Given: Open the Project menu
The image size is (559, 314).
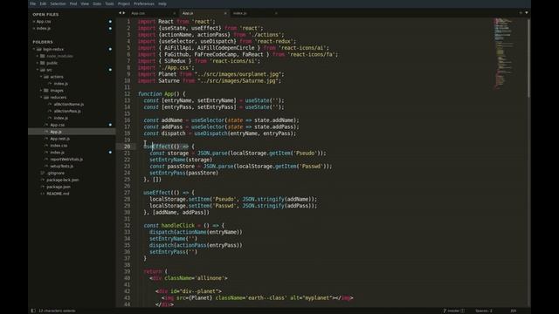Looking at the screenshot, I should coord(124,3).
